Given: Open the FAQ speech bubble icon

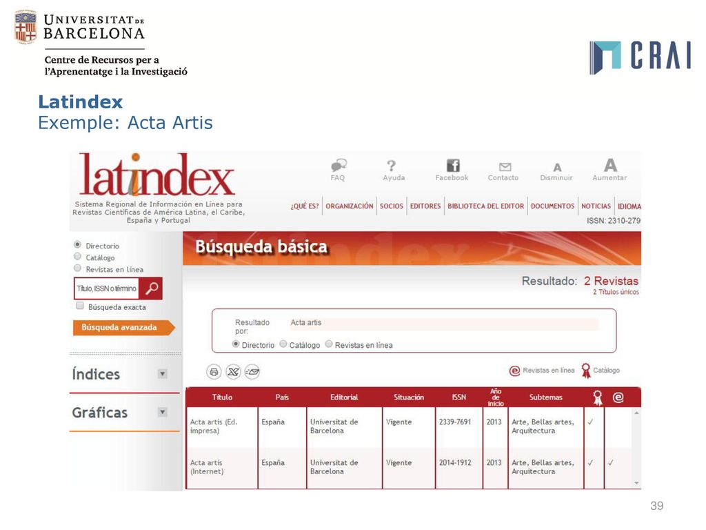Looking at the screenshot, I should 339,165.
